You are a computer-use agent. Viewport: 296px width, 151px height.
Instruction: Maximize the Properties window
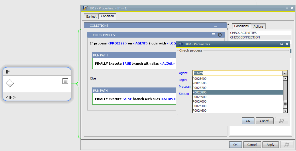(287, 8)
